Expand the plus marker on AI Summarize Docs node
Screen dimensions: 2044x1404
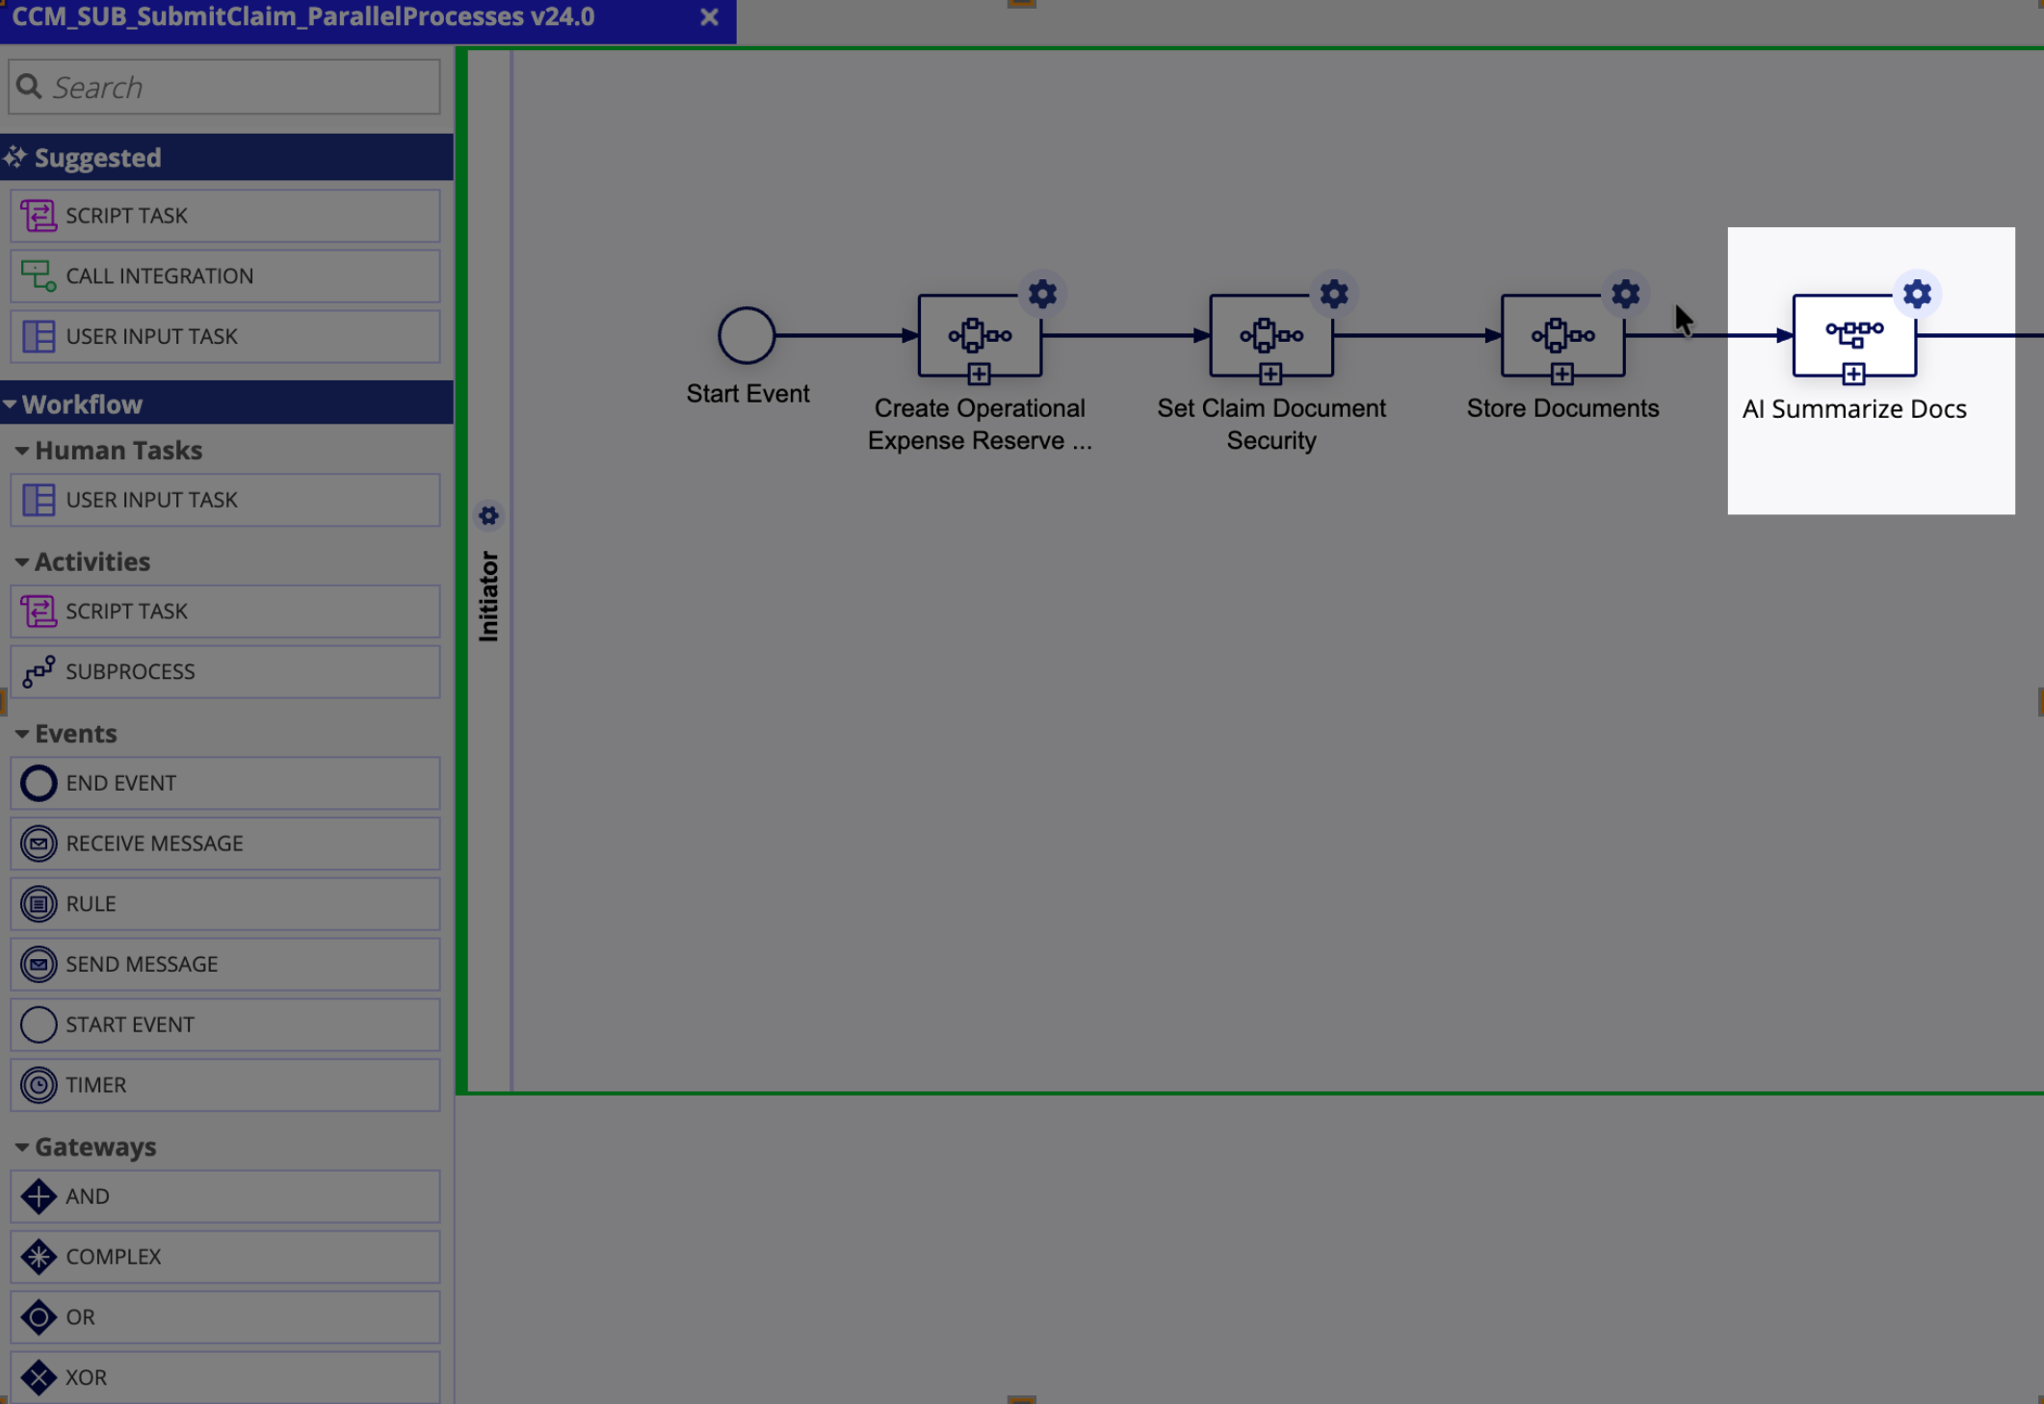tap(1854, 374)
